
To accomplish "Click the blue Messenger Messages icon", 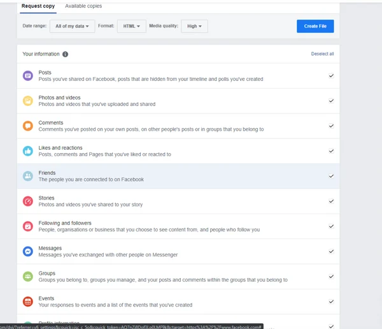I will click(28, 251).
